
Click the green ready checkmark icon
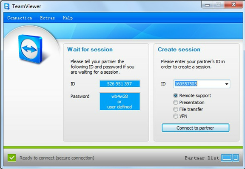click(12, 158)
